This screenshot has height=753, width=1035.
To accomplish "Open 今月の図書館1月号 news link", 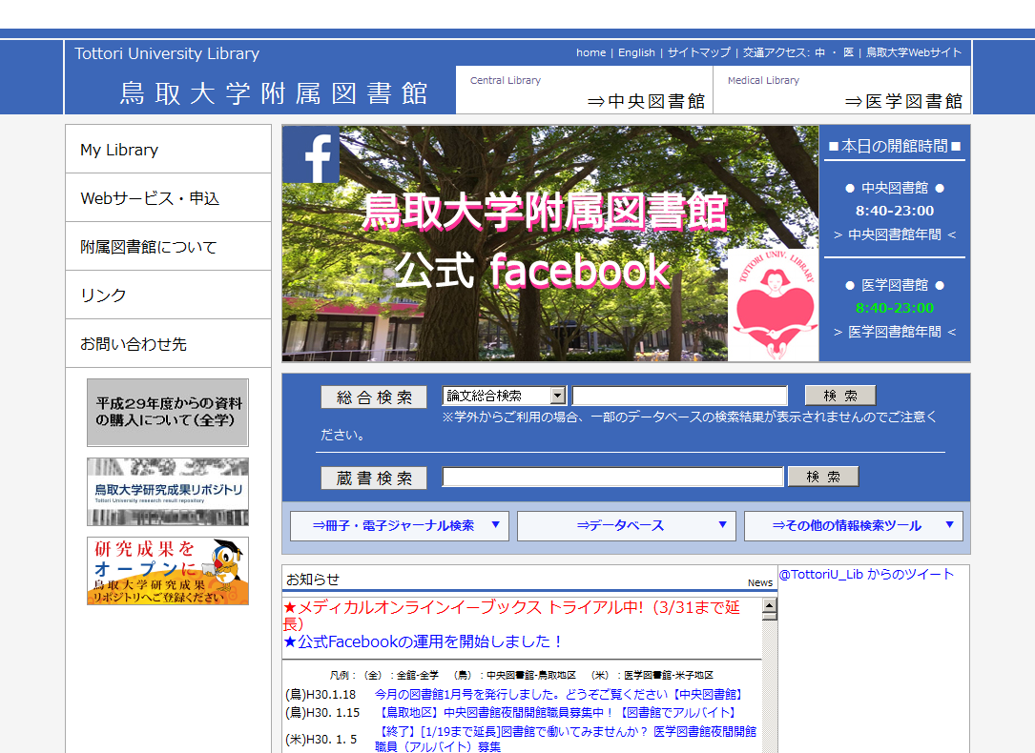I will coord(560,694).
